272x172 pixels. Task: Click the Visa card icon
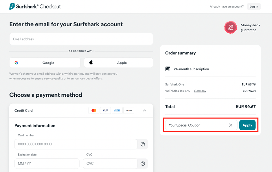[105, 110]
